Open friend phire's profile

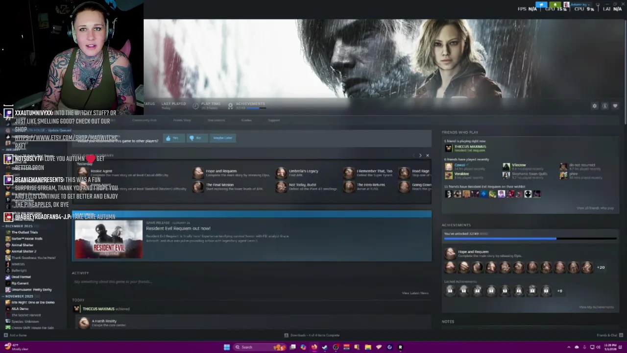(x=573, y=174)
